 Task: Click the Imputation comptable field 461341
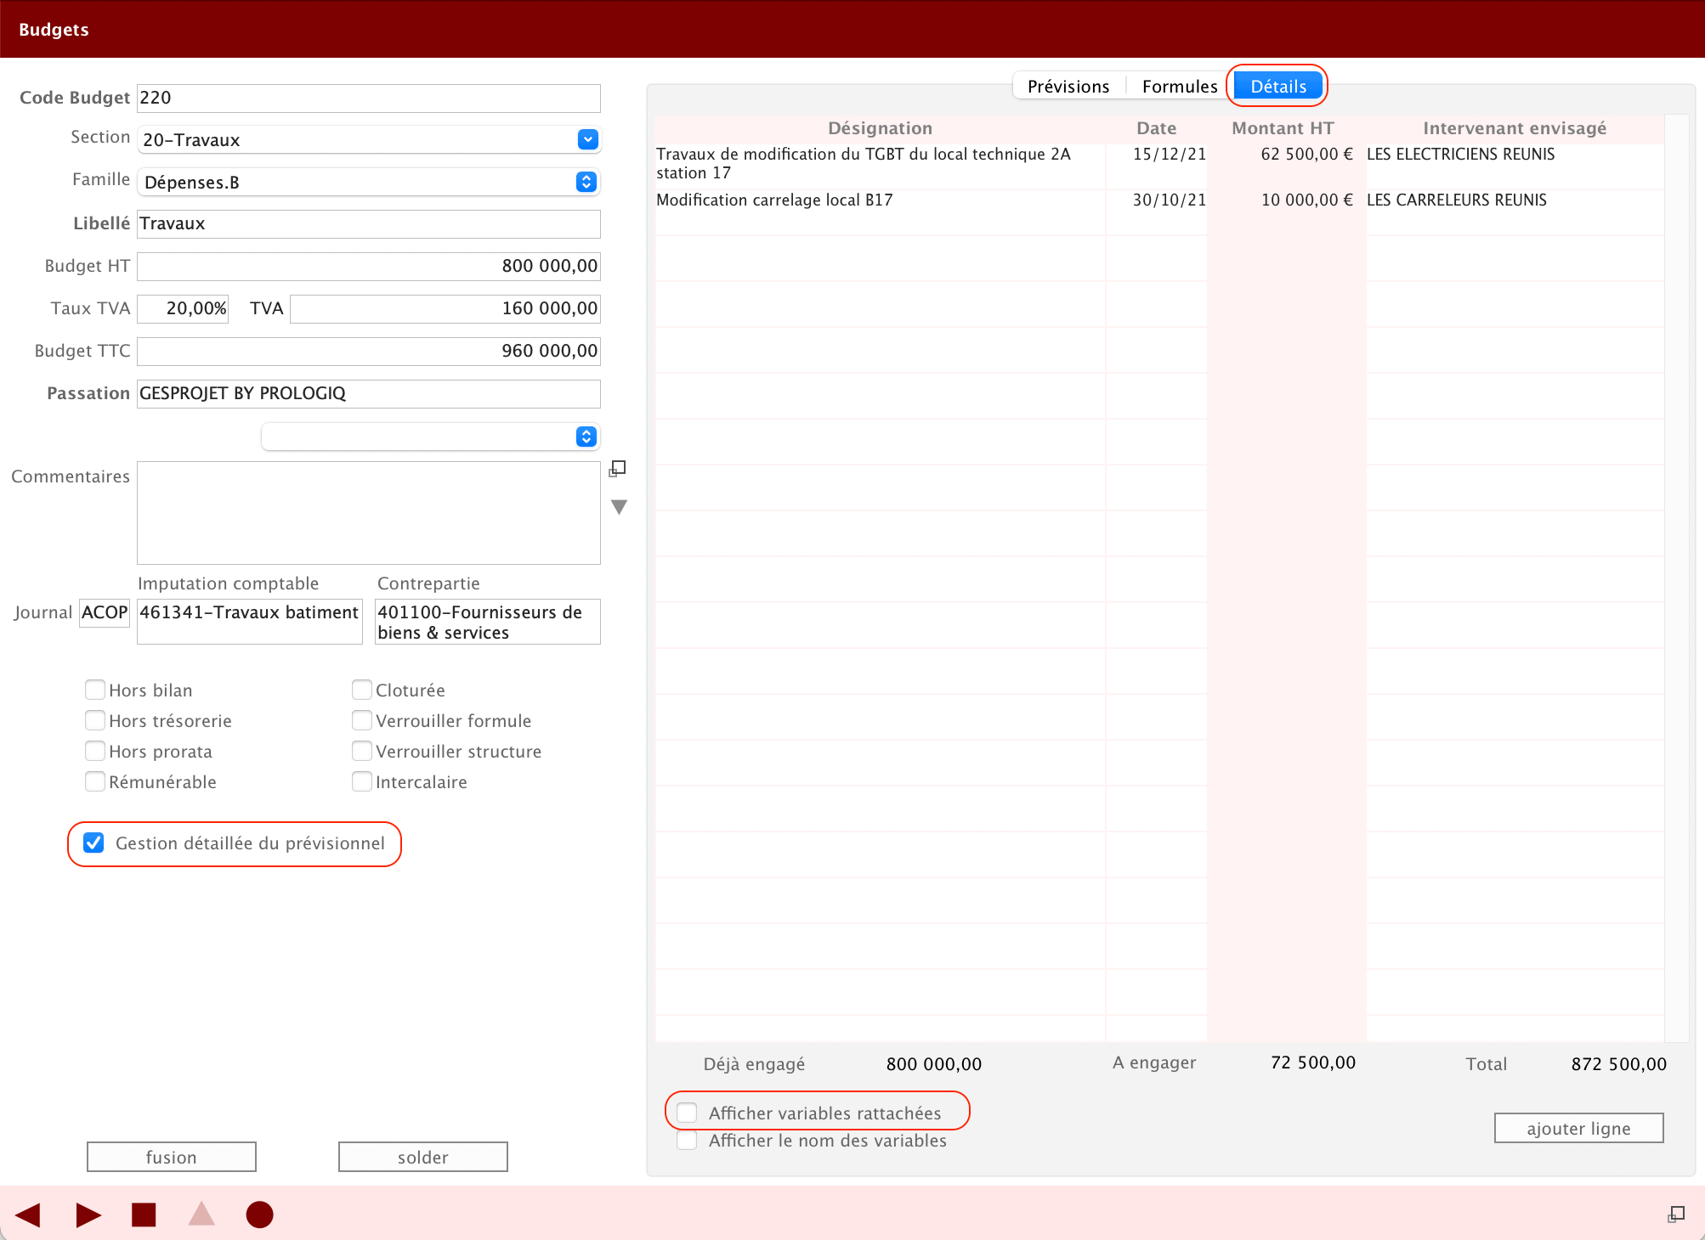pyautogui.click(x=250, y=622)
